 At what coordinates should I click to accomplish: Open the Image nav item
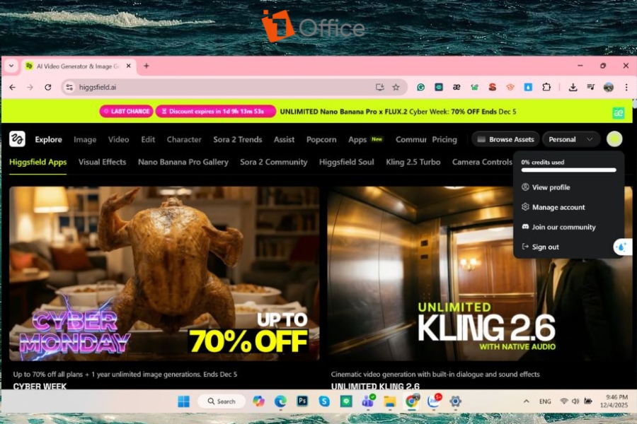pyautogui.click(x=85, y=140)
